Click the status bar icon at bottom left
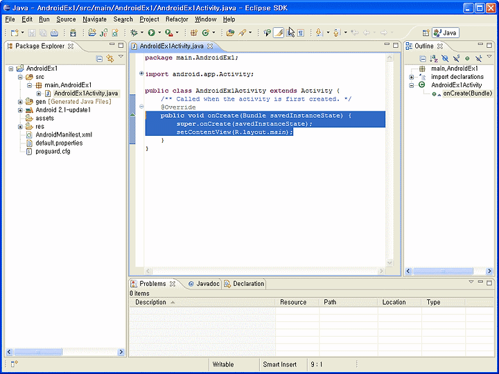The width and height of the screenshot is (499, 374). click(15, 364)
